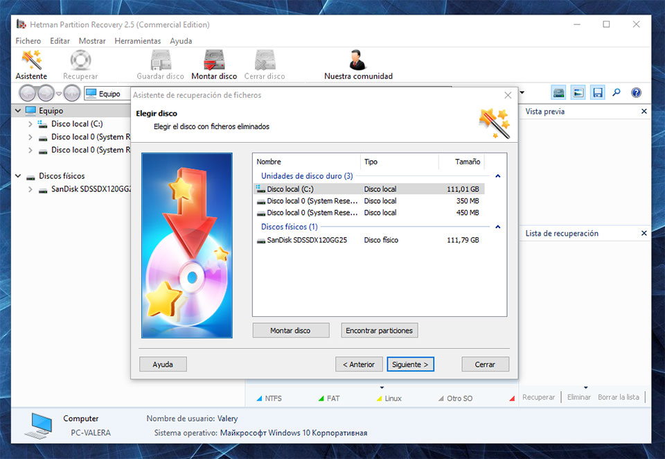This screenshot has height=459, width=665.
Task: Open the Herramientas menu
Action: (x=137, y=41)
